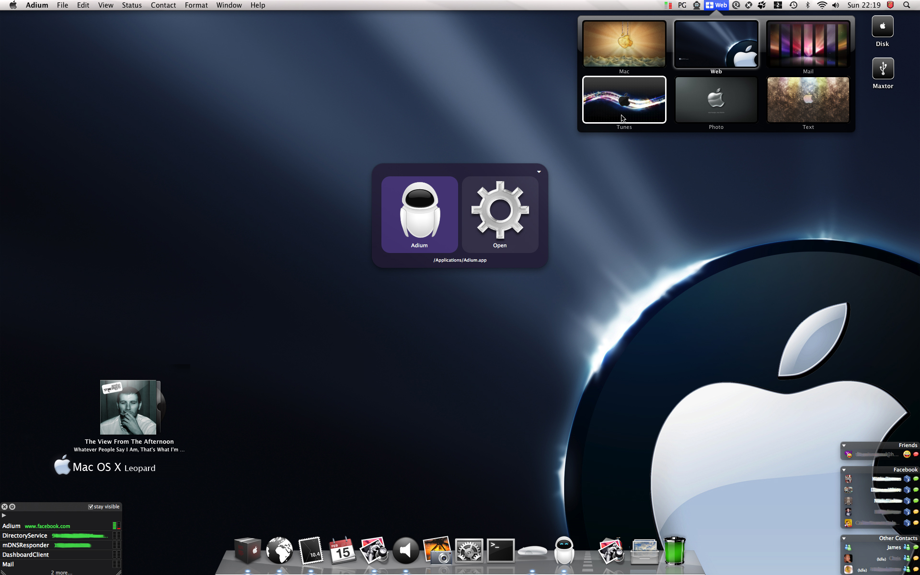
Task: Open the launcher panel dropdown arrow
Action: tap(539, 172)
